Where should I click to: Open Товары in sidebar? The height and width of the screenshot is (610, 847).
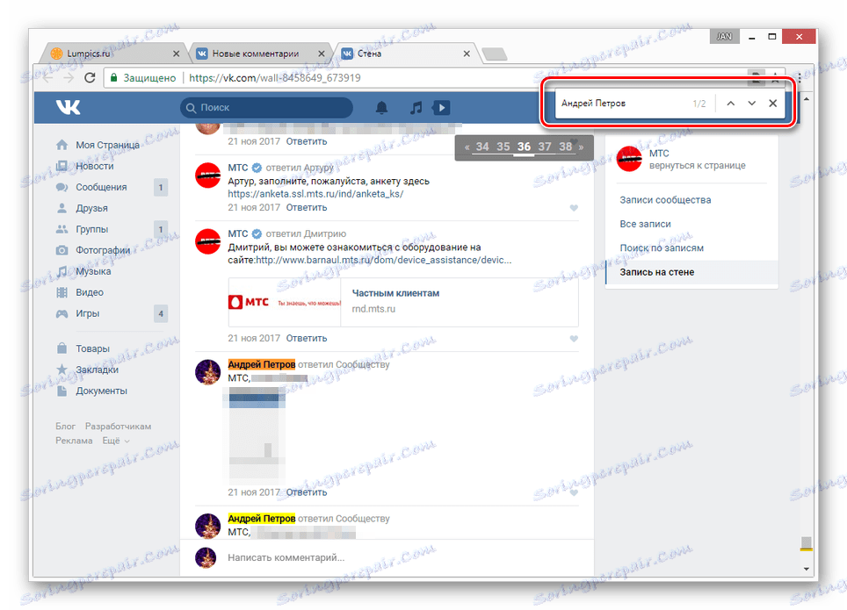(x=92, y=348)
